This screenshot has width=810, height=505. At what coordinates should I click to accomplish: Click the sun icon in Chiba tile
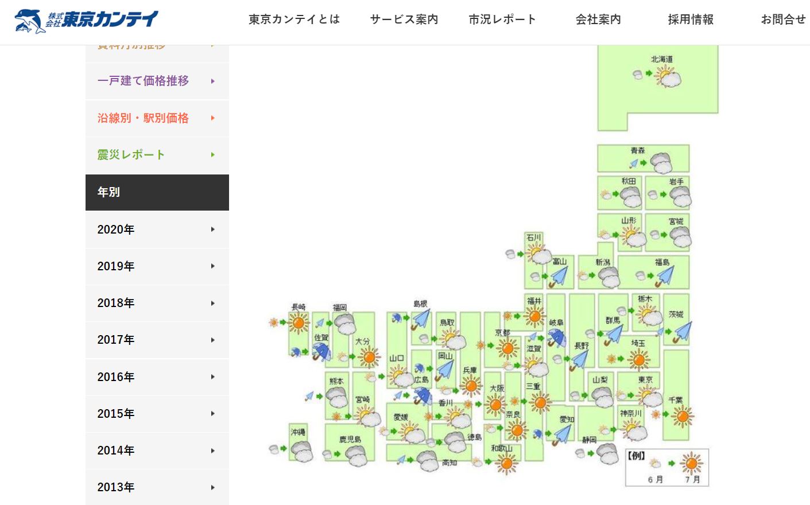(682, 416)
